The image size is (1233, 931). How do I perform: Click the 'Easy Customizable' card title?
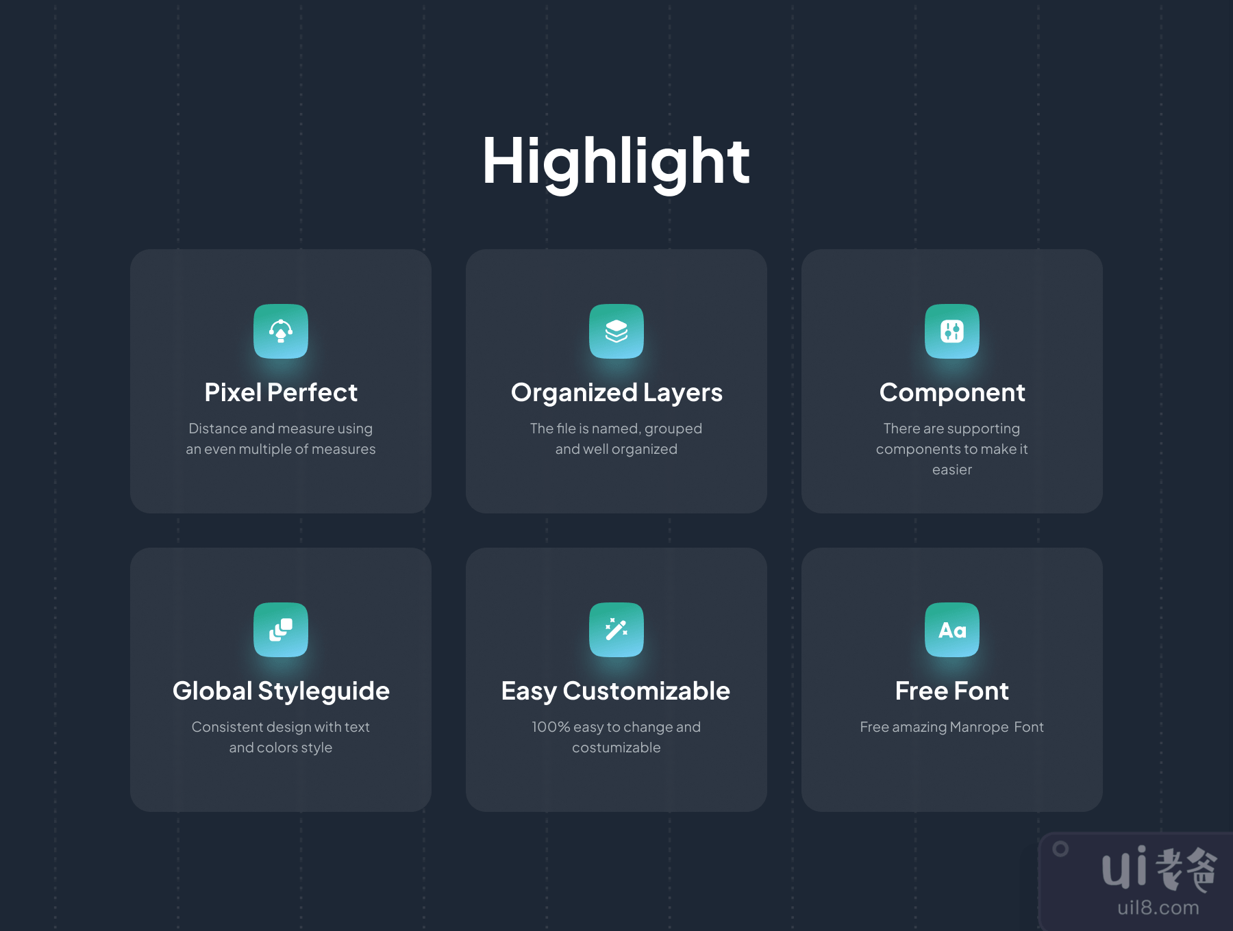click(x=616, y=691)
